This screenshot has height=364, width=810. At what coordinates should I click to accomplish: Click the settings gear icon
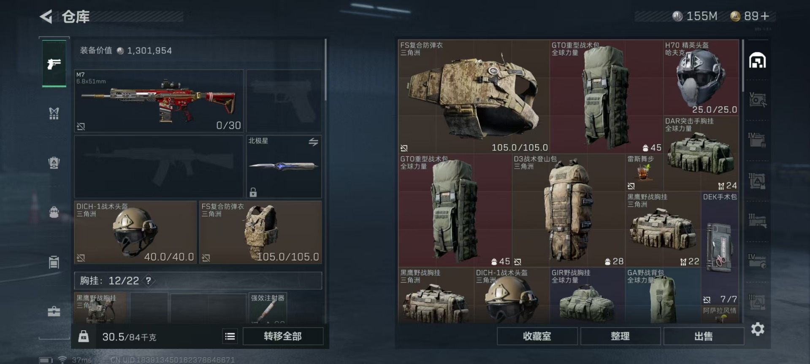758,329
